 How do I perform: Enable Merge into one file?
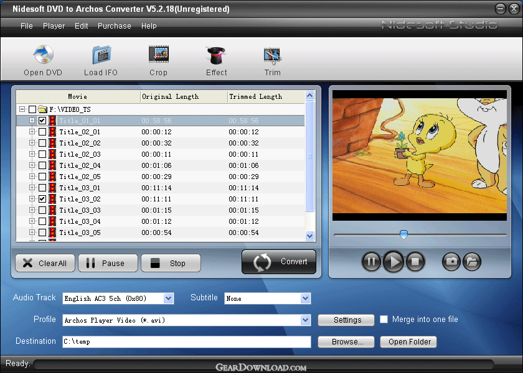click(x=384, y=320)
